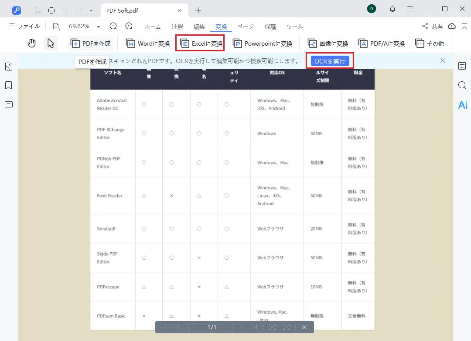Switch to the 保護 tab
The image size is (471, 341).
[270, 27]
